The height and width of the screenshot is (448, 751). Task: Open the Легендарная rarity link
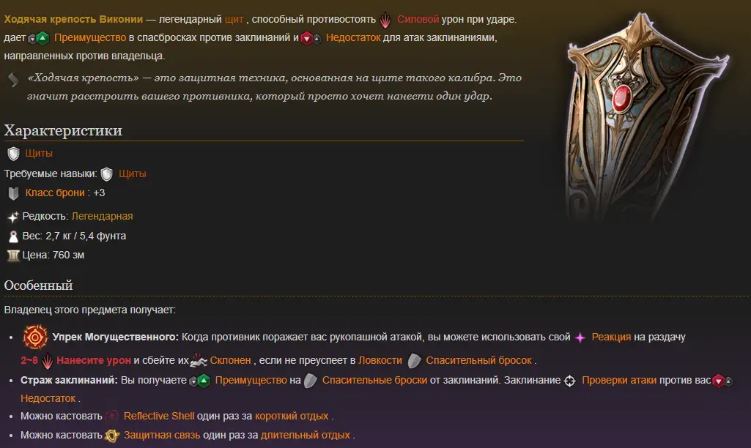click(x=102, y=217)
